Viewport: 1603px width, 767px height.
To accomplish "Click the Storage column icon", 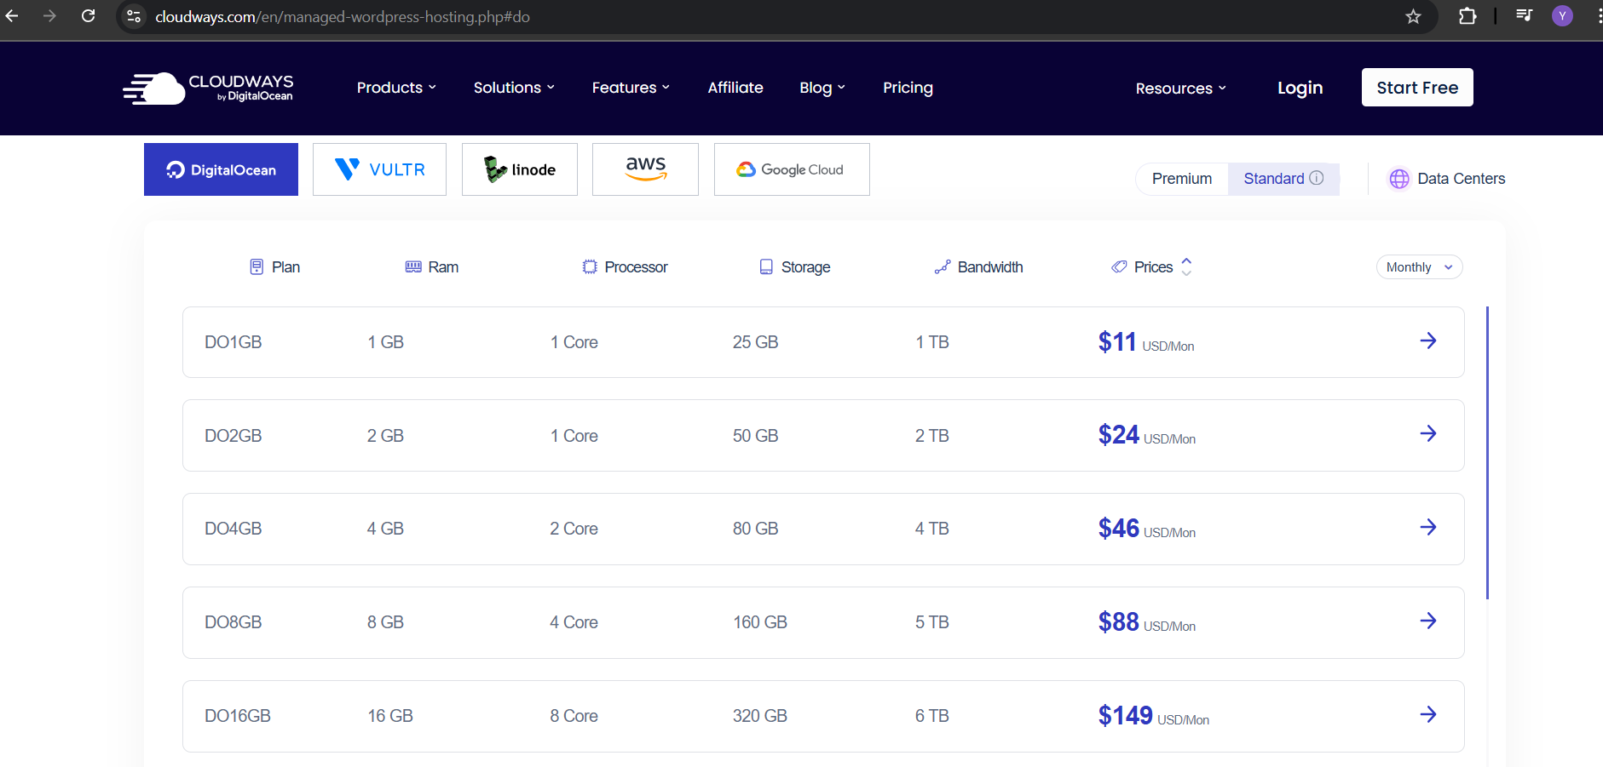I will 766,267.
